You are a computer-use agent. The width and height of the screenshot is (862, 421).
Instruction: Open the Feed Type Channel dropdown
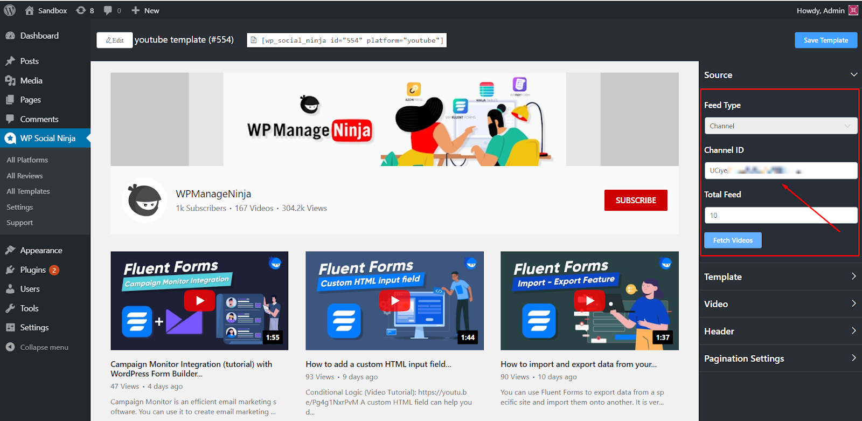pos(781,126)
